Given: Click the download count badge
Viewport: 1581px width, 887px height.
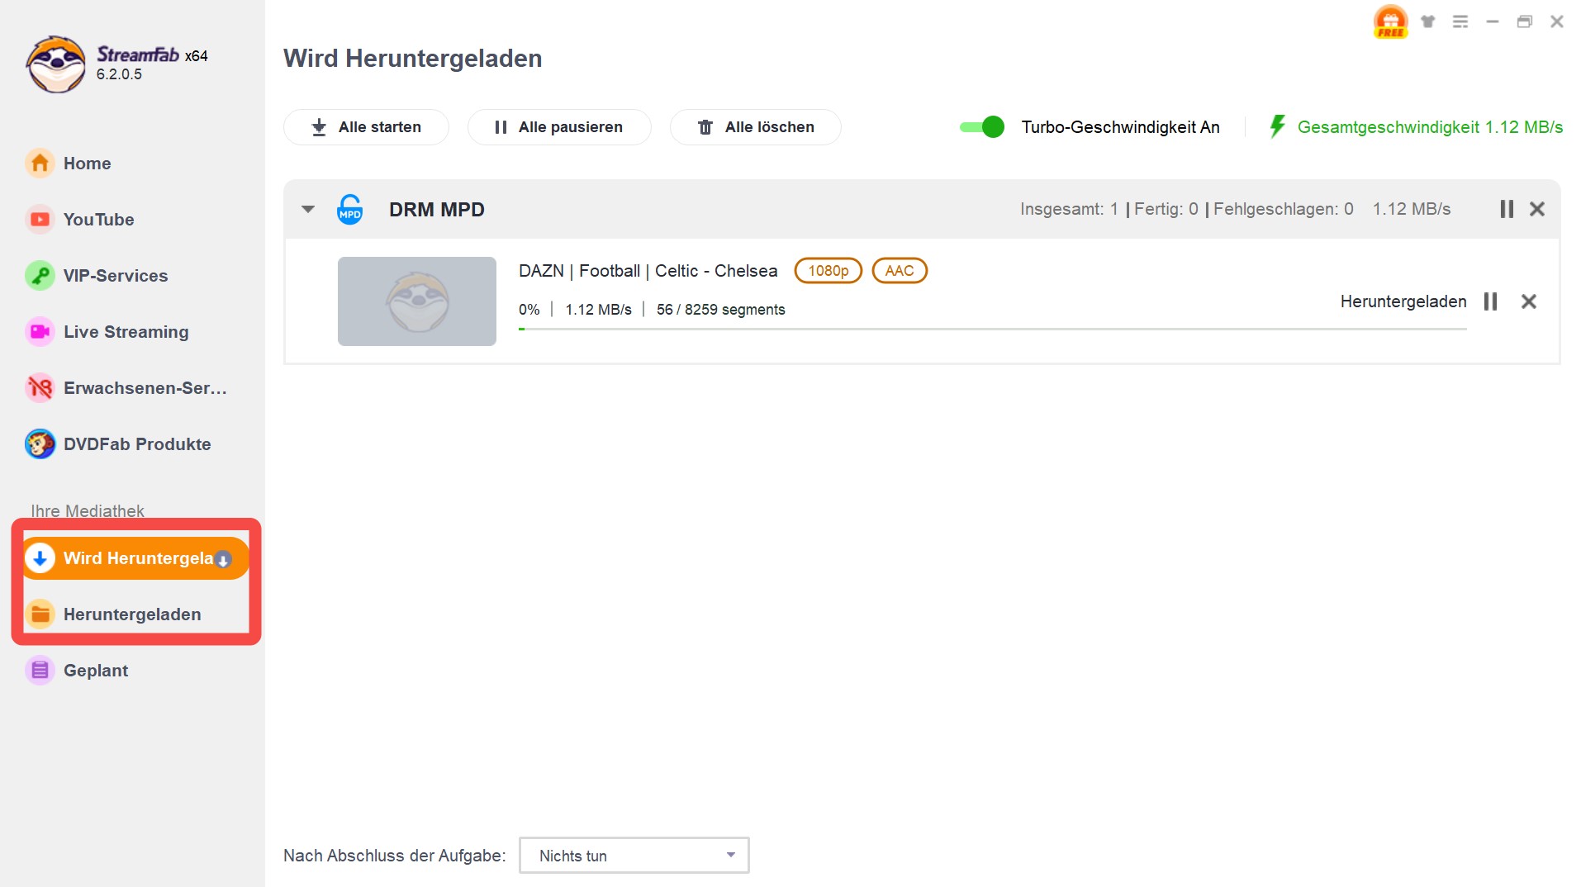Looking at the screenshot, I should point(223,560).
